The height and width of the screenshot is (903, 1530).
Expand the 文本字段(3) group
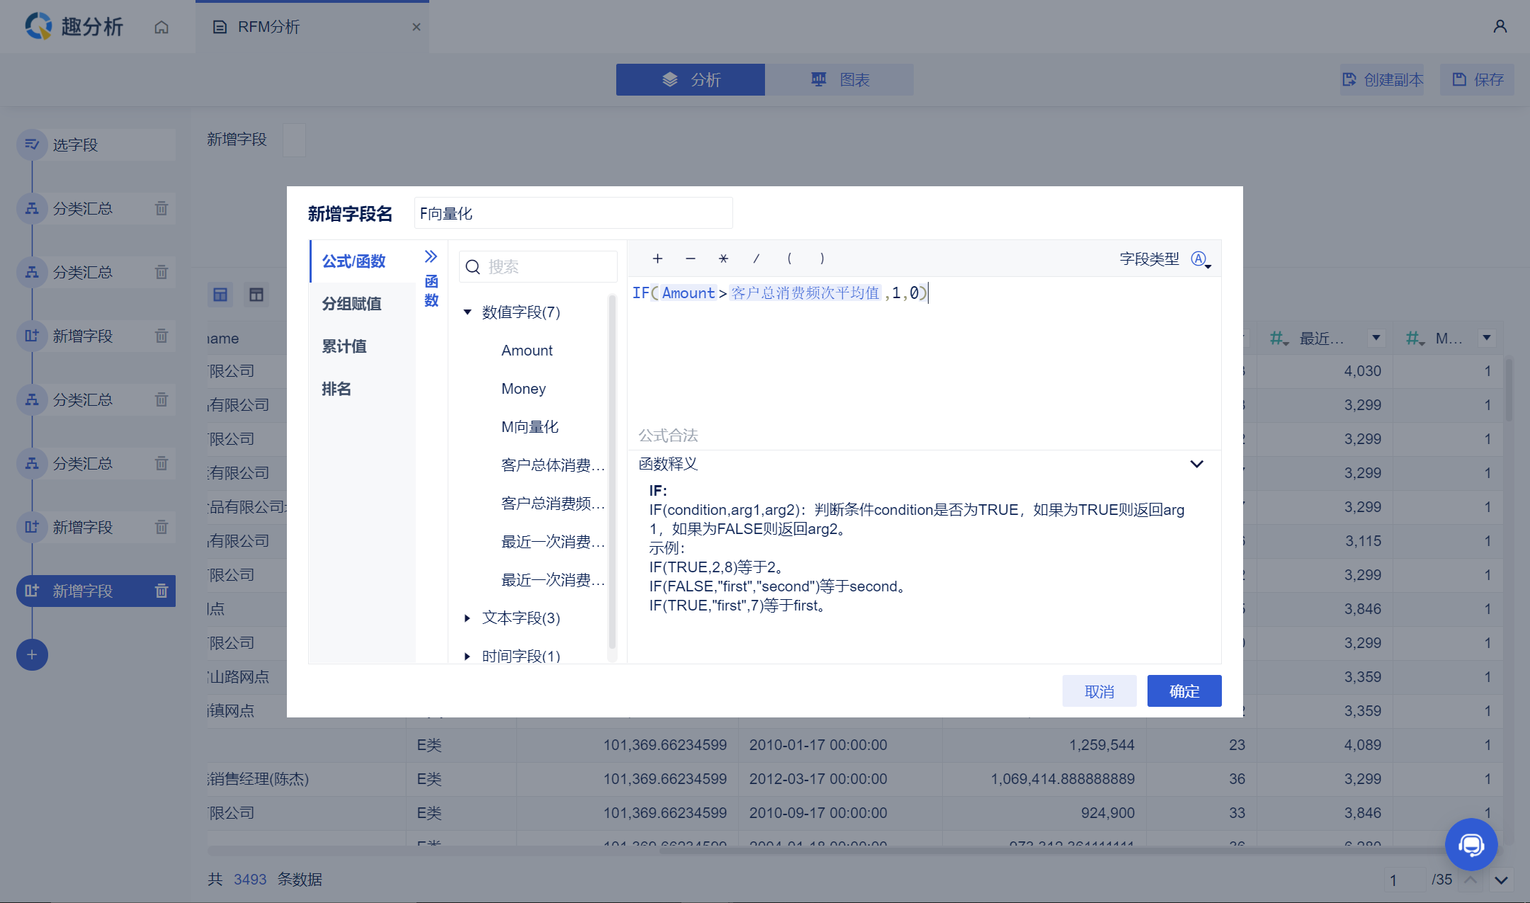(467, 618)
